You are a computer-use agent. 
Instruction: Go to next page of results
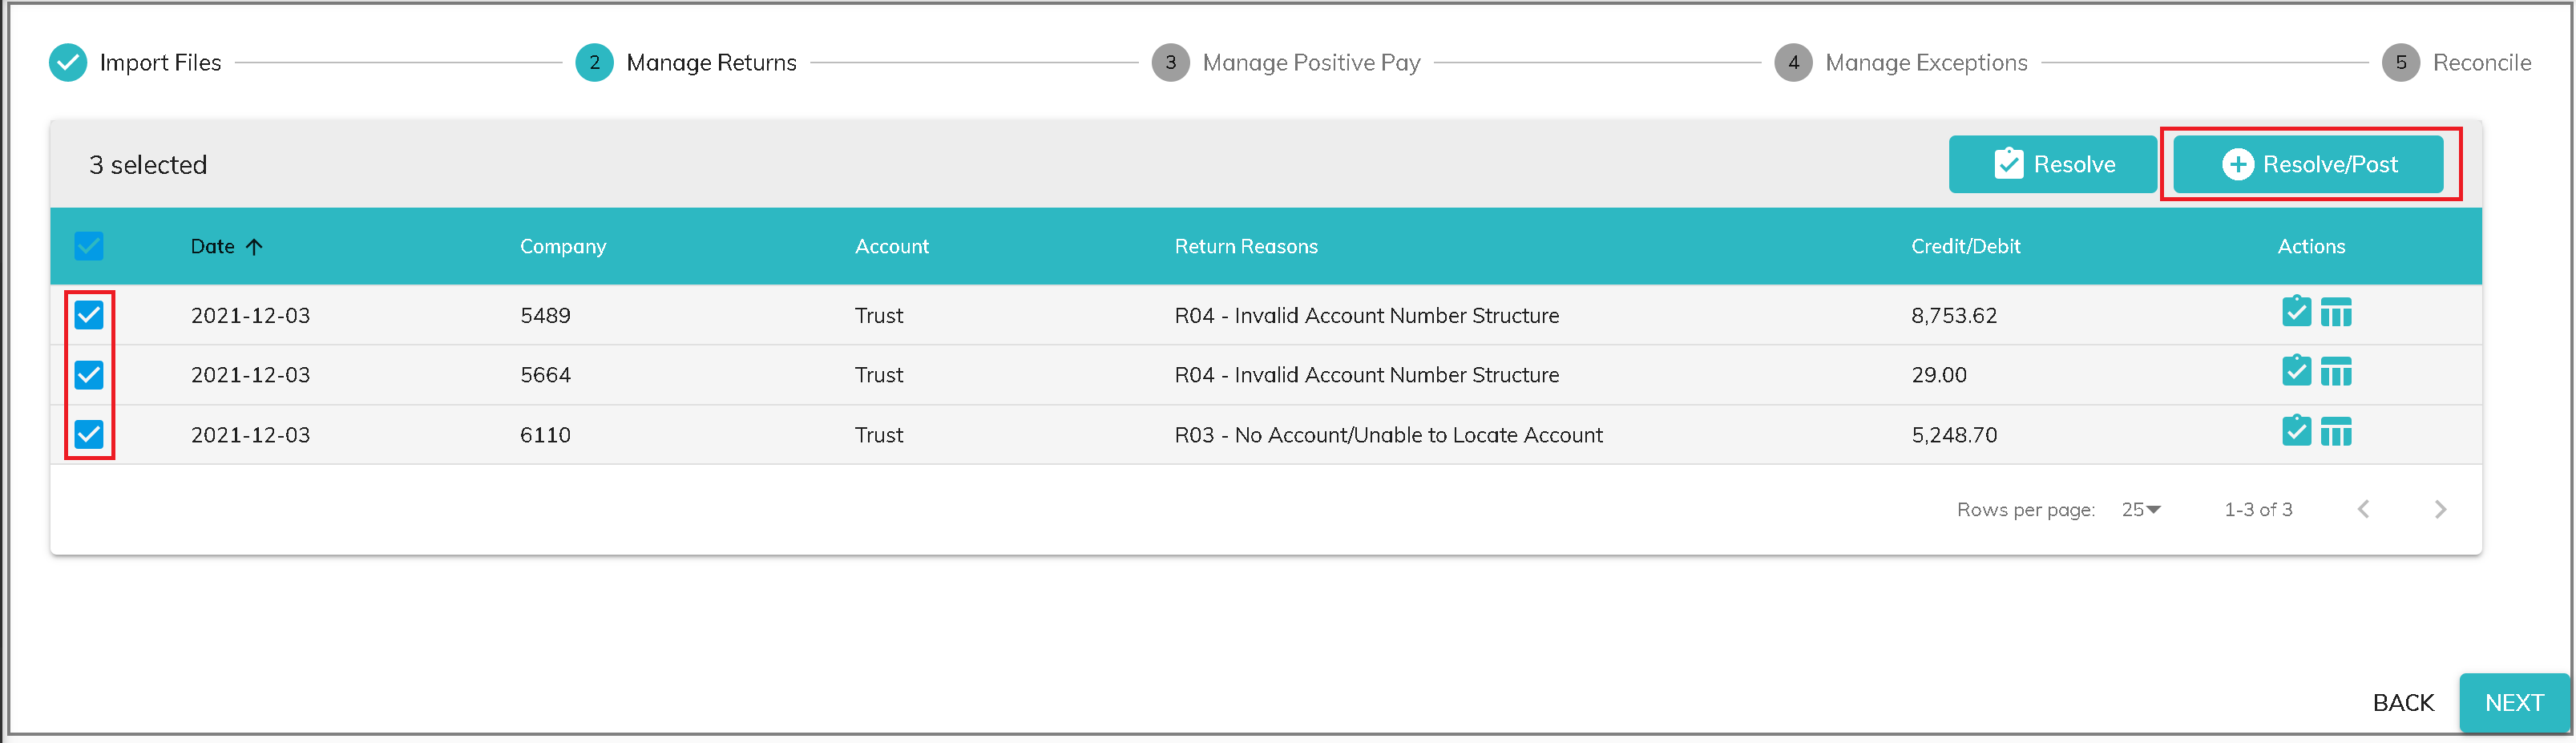tap(2440, 510)
